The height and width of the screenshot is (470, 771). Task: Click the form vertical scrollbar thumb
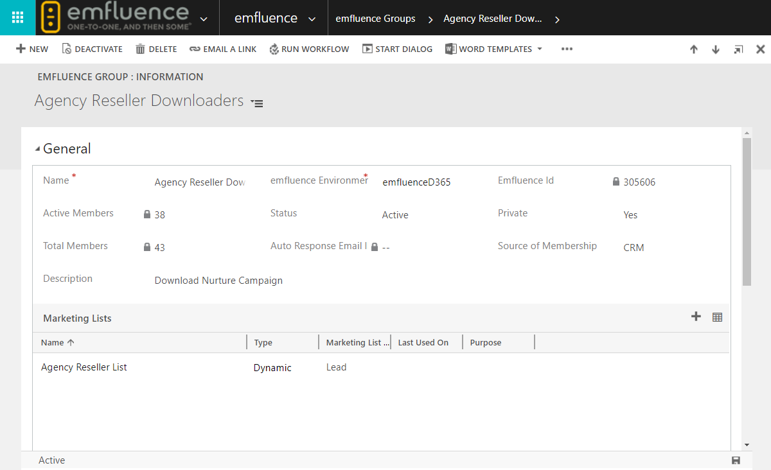[747, 212]
